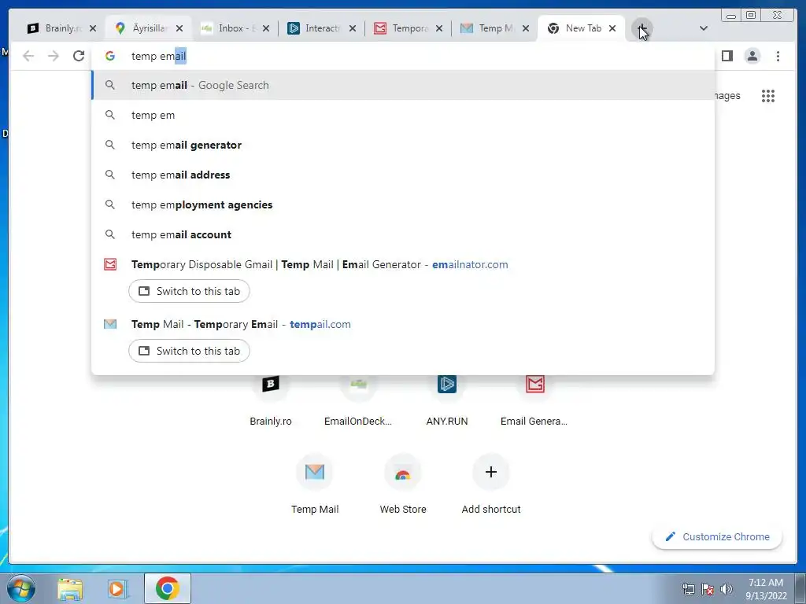Open the Chrome profile avatar
This screenshot has height=604, width=806.
coord(752,56)
